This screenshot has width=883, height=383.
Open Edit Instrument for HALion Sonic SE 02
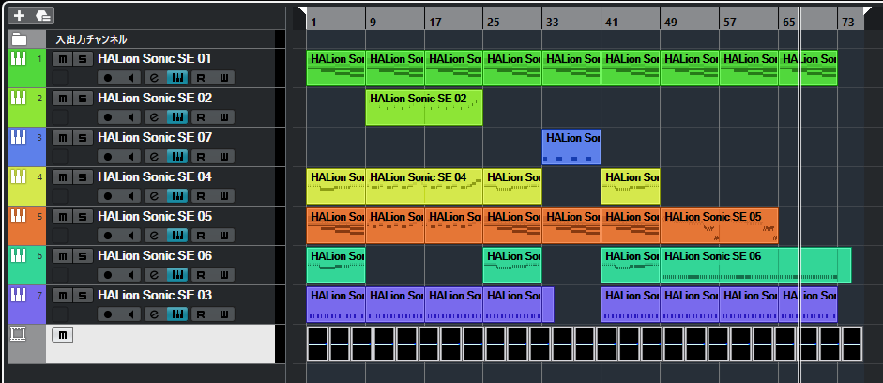coord(177,117)
